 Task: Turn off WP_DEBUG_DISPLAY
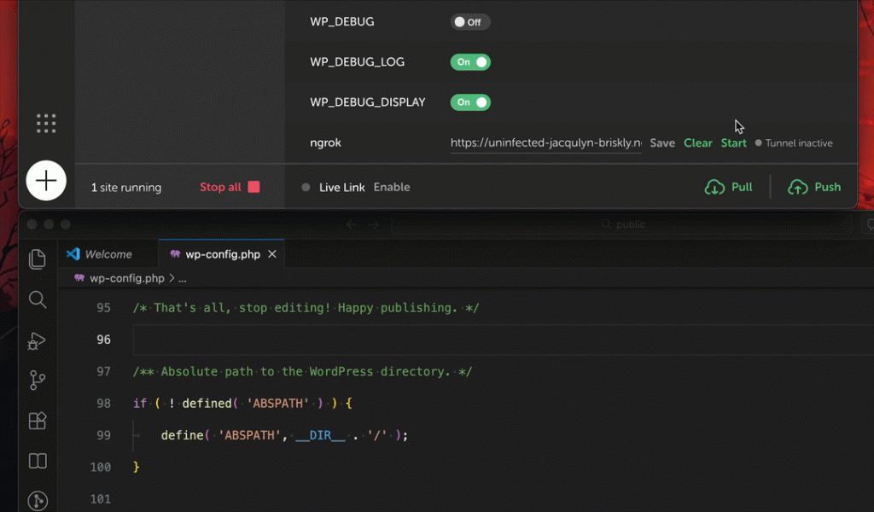pyautogui.click(x=469, y=102)
